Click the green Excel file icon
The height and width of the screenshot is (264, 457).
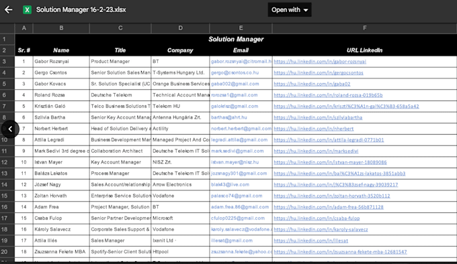pyautogui.click(x=27, y=10)
